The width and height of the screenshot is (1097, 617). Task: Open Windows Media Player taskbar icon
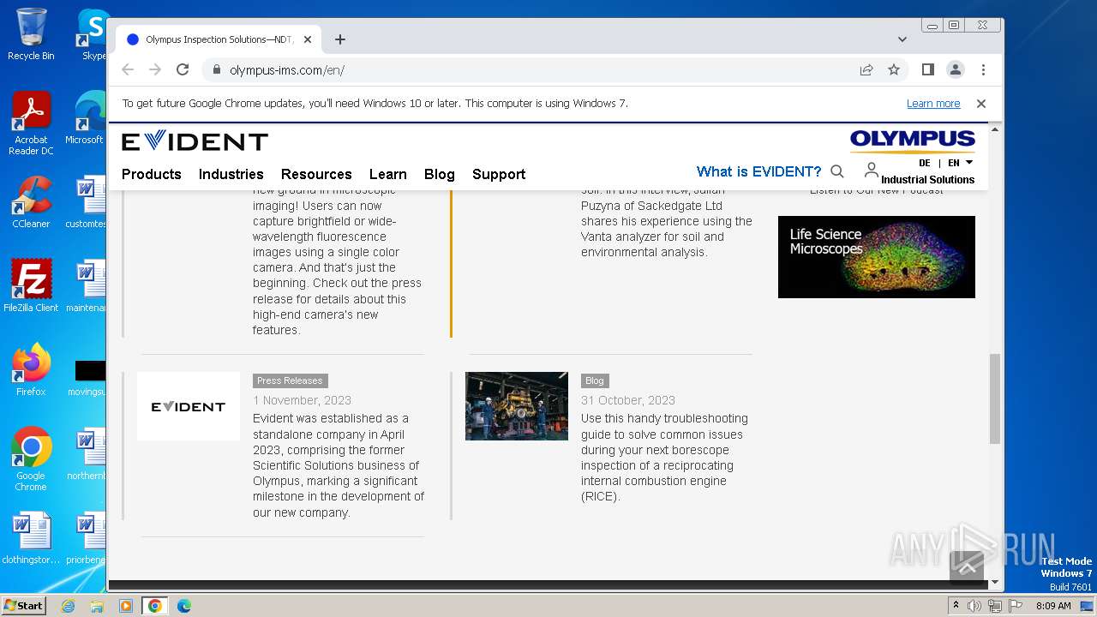126,606
